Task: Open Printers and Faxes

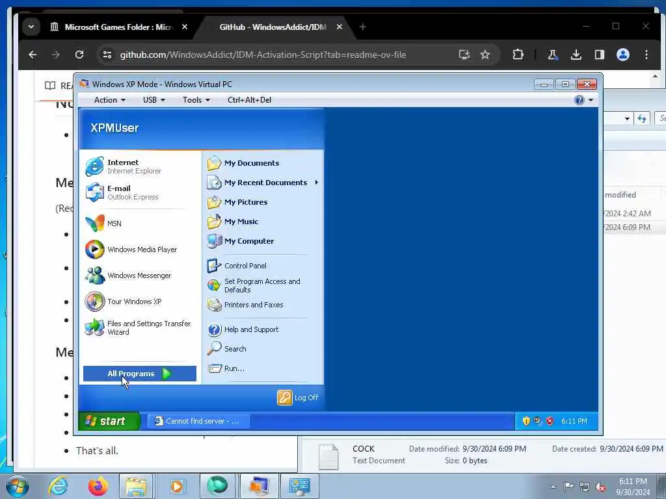Action: click(x=245, y=305)
